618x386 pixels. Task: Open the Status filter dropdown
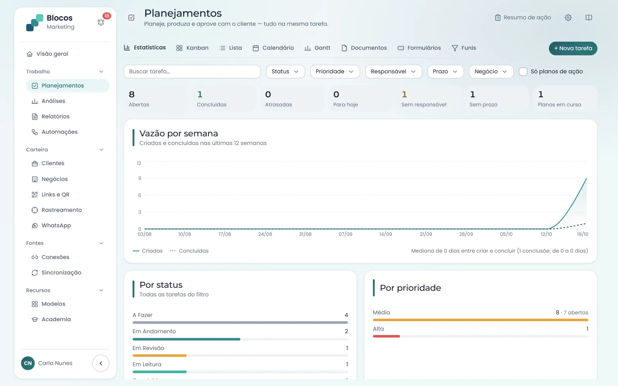point(285,71)
